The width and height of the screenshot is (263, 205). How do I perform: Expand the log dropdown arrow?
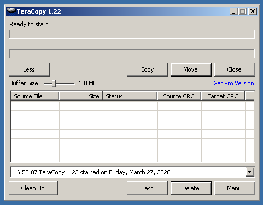pyautogui.click(x=250, y=172)
